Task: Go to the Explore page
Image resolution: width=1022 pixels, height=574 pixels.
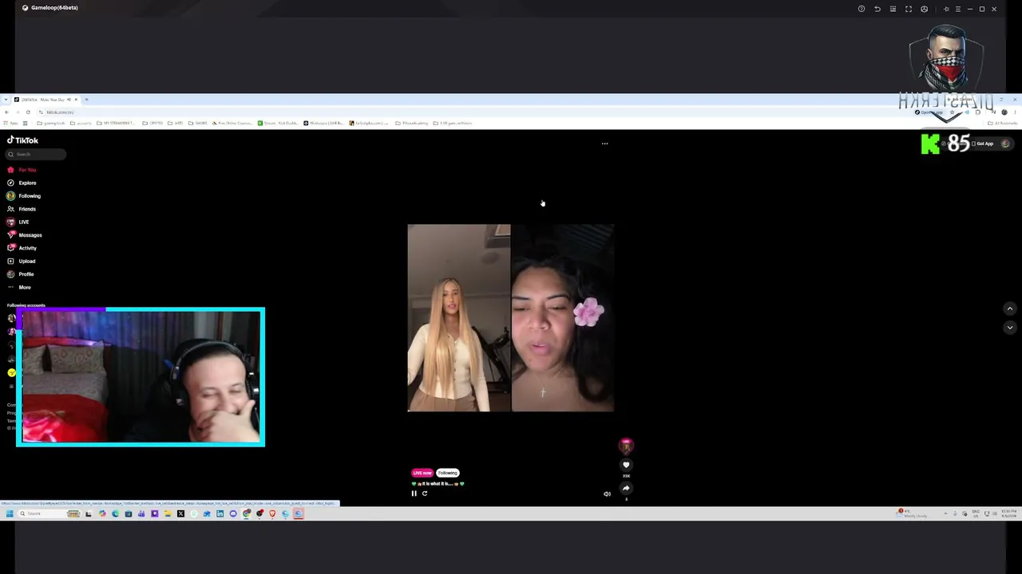Action: 22,183
